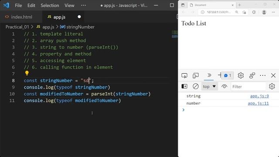
Task: Open the app.js:9 source link
Action: pos(259,96)
